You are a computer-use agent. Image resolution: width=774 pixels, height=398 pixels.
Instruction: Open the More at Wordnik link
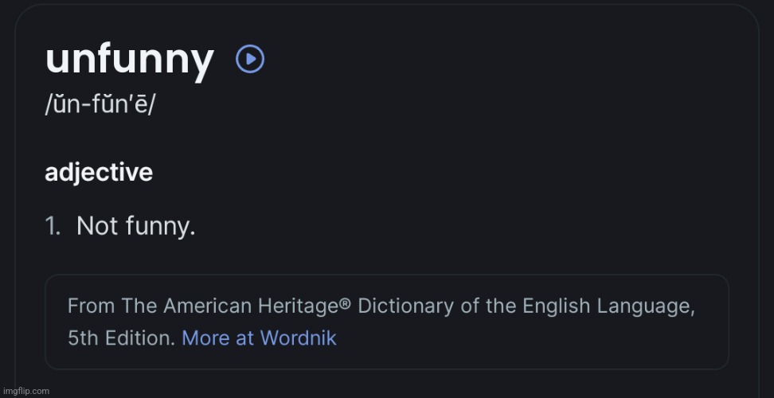click(259, 338)
